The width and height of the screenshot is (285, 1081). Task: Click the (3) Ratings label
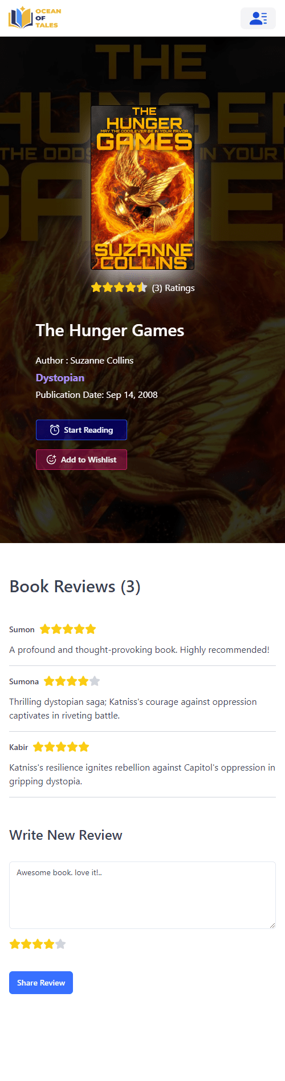173,288
